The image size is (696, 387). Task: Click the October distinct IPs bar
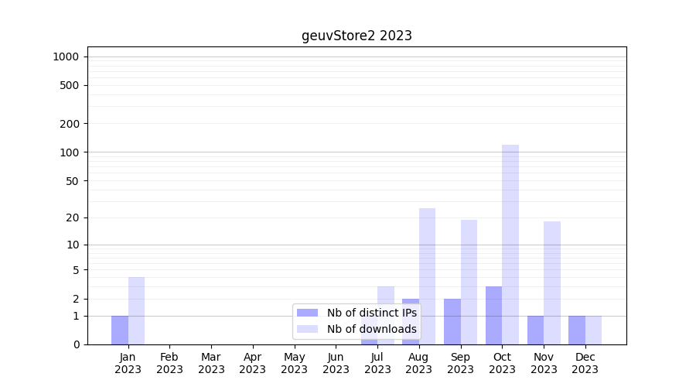point(493,315)
